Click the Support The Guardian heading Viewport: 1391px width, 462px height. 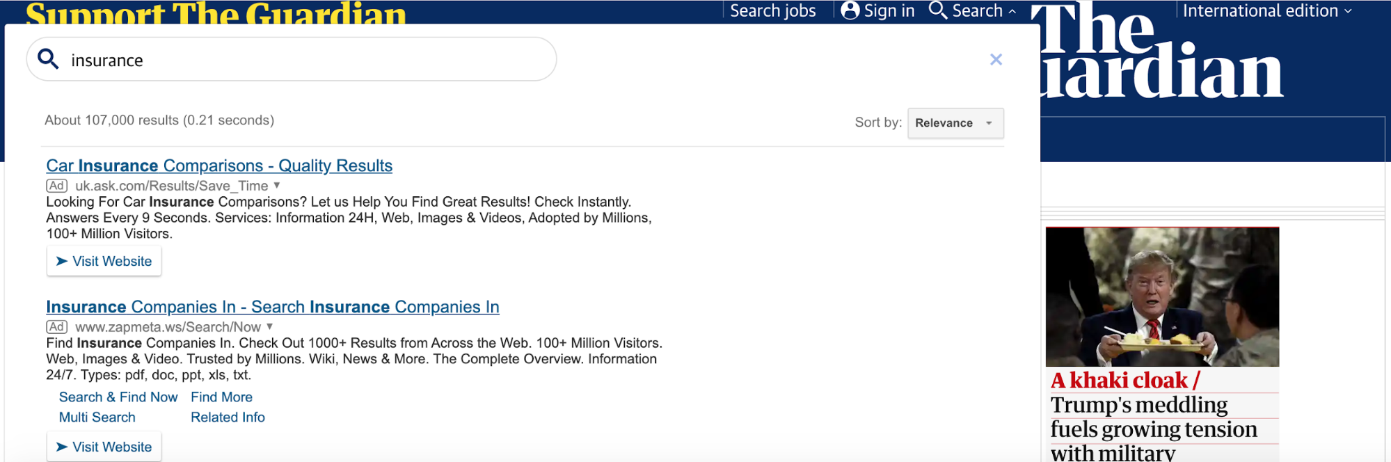pos(216,13)
